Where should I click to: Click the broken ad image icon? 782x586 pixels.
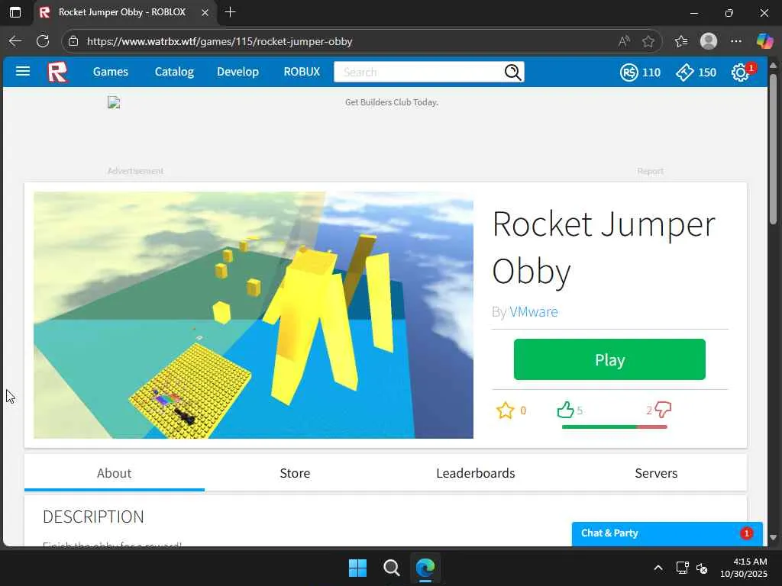(114, 103)
